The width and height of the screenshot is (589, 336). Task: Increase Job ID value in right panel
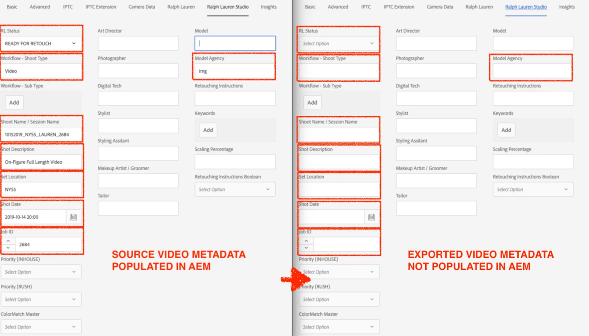306,241
